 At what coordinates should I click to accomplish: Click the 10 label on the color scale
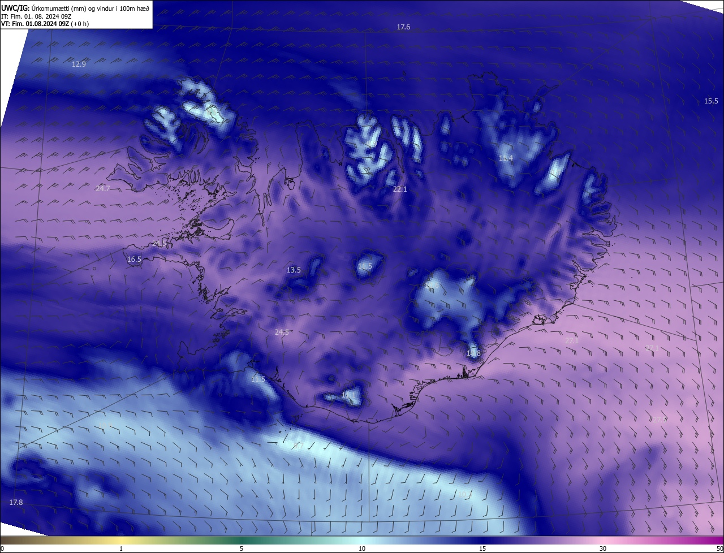click(362, 548)
